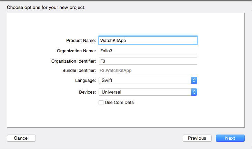Click the Organization Identifier label
252x149 pixels.
click(x=73, y=61)
